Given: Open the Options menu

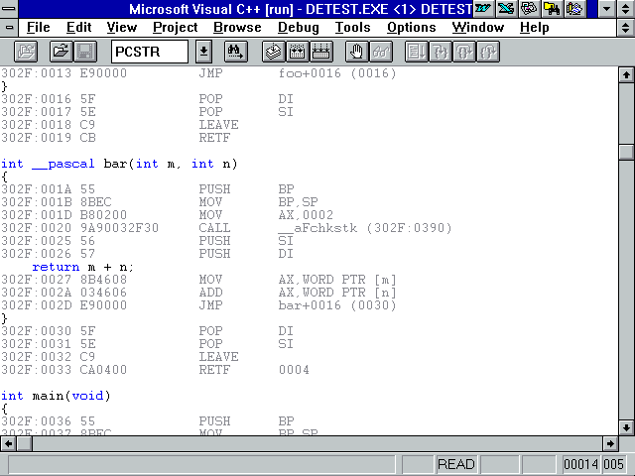Looking at the screenshot, I should click(412, 28).
